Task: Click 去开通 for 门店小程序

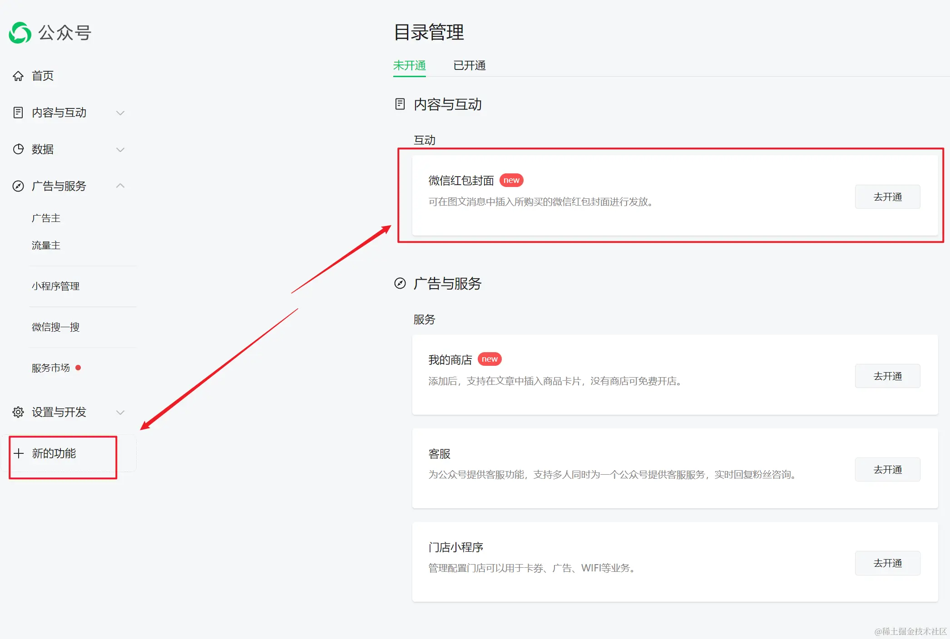Action: [888, 563]
